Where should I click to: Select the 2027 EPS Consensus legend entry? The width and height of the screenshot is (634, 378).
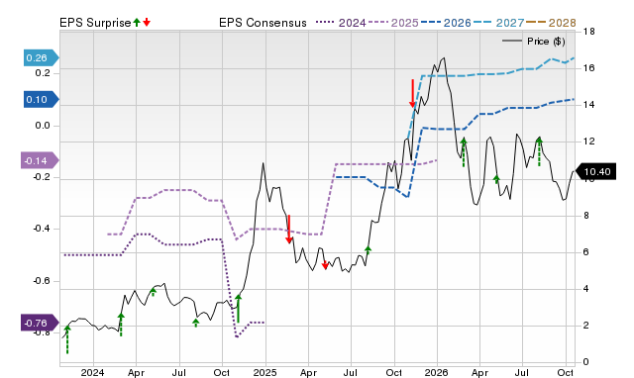click(498, 23)
